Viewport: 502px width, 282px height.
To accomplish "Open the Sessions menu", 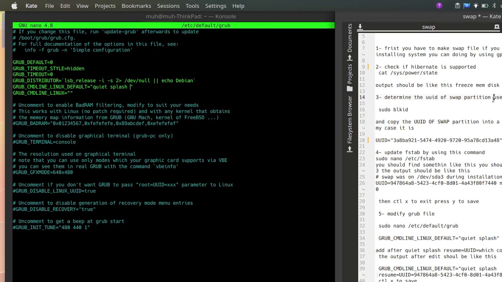I will coord(168,6).
